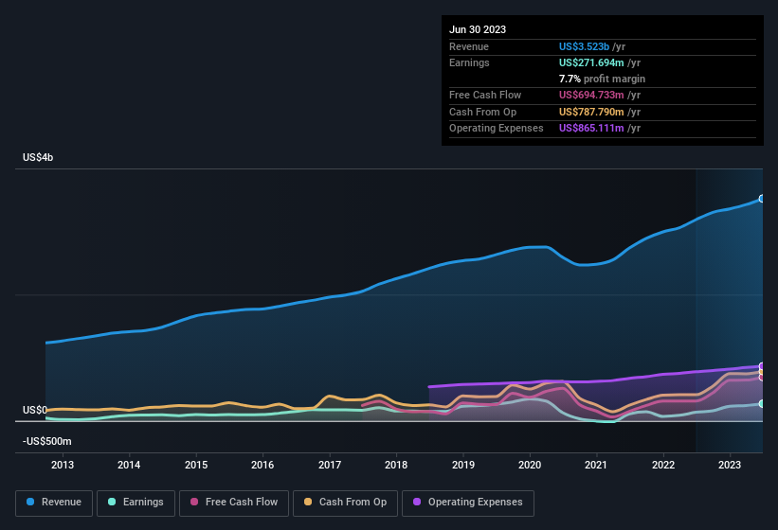This screenshot has height=530, width=778.
Task: Toggle Free Cash Flow legend item
Action: pyautogui.click(x=236, y=503)
